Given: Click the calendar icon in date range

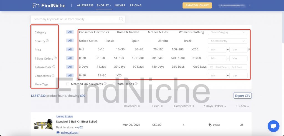Looking at the screenshot, I should (x=212, y=67).
